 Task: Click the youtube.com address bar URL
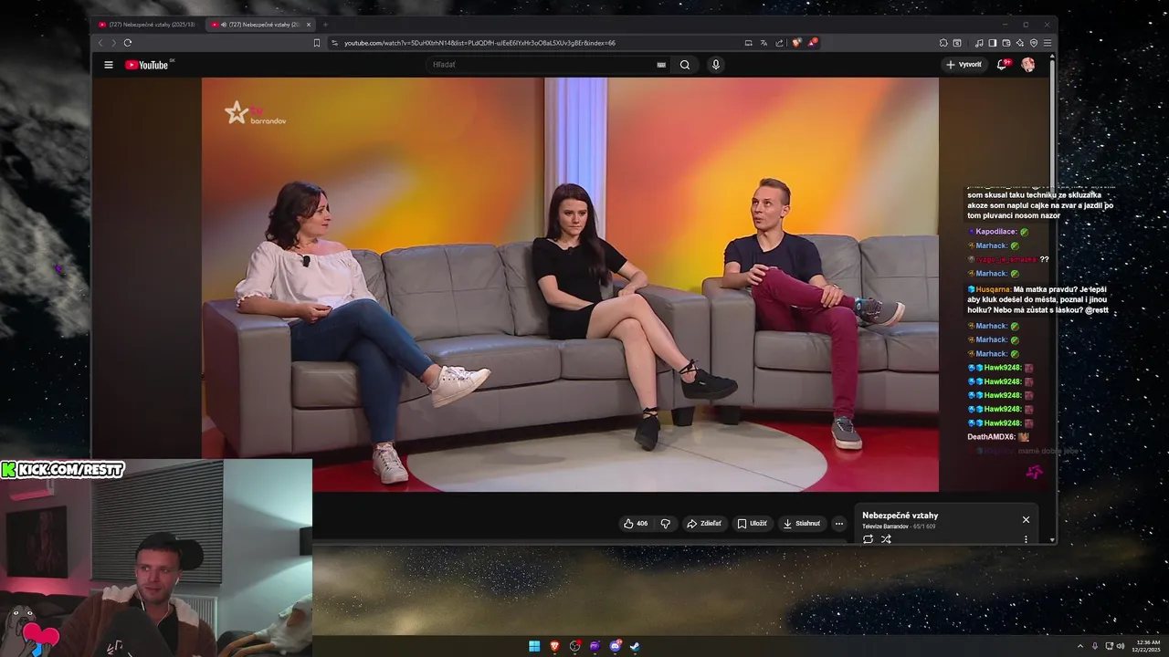point(479,43)
